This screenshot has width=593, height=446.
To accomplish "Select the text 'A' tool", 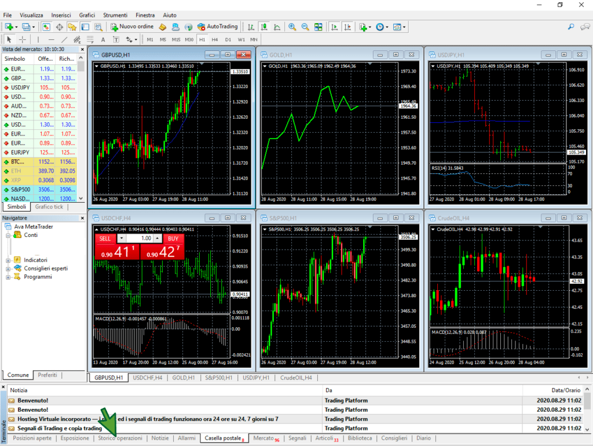I will pos(103,39).
